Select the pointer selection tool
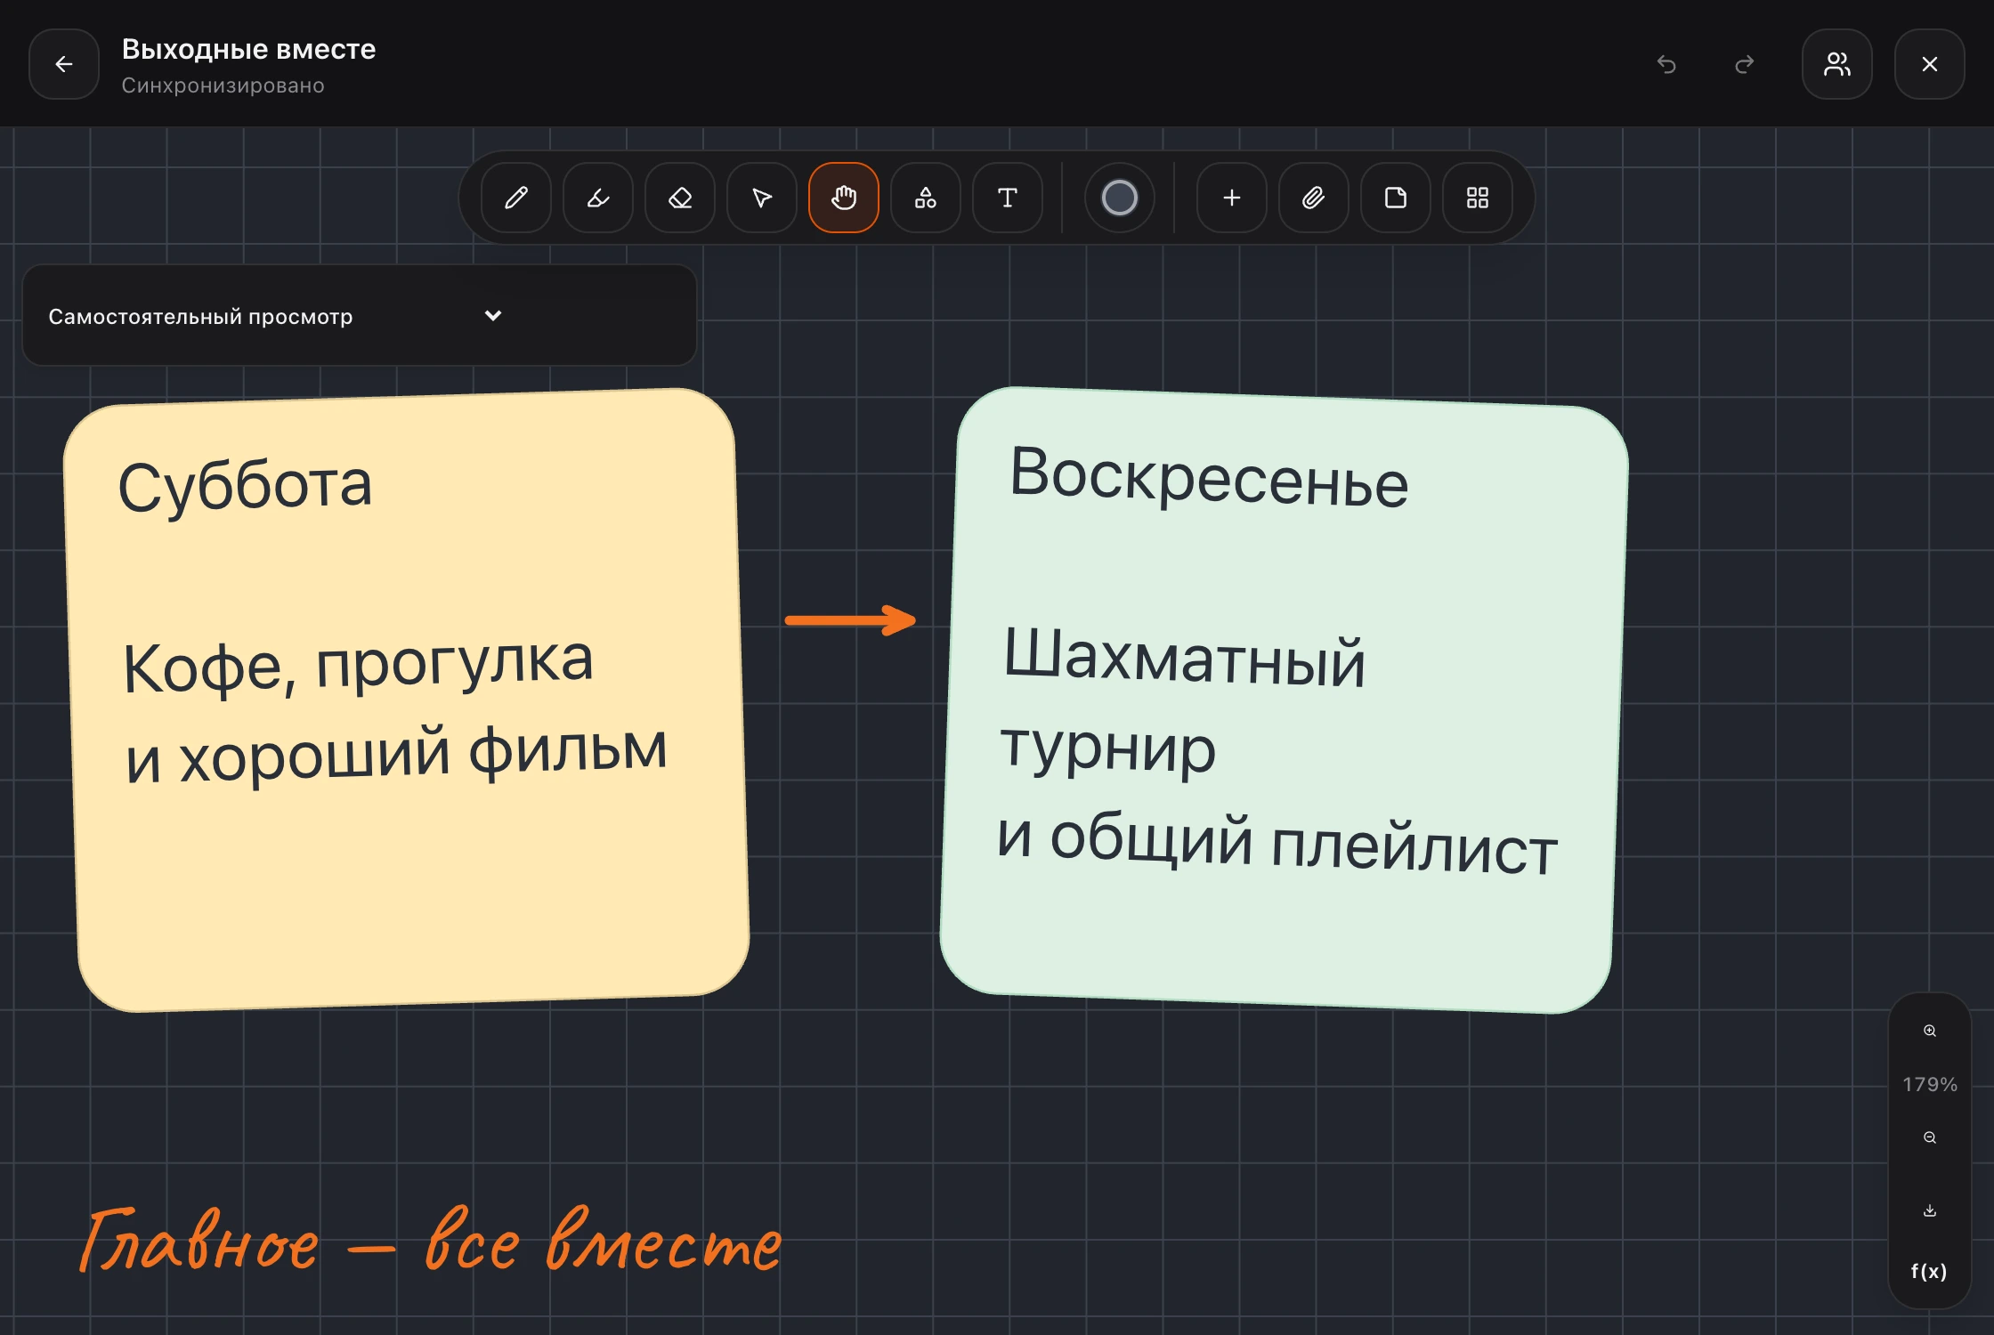The height and width of the screenshot is (1335, 1994). click(762, 198)
